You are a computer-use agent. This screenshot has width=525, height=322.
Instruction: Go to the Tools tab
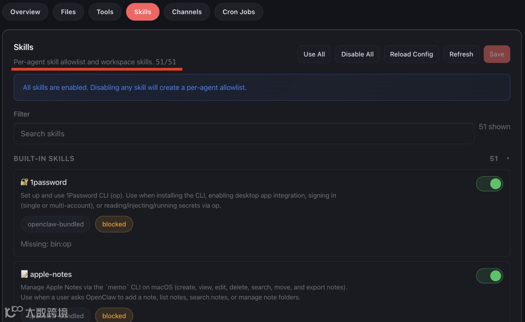click(x=105, y=12)
